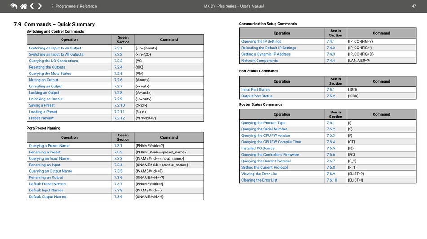The width and height of the screenshot is (427, 239).
Task: Open 'Renaming a Preset' link
Action: tap(44, 152)
